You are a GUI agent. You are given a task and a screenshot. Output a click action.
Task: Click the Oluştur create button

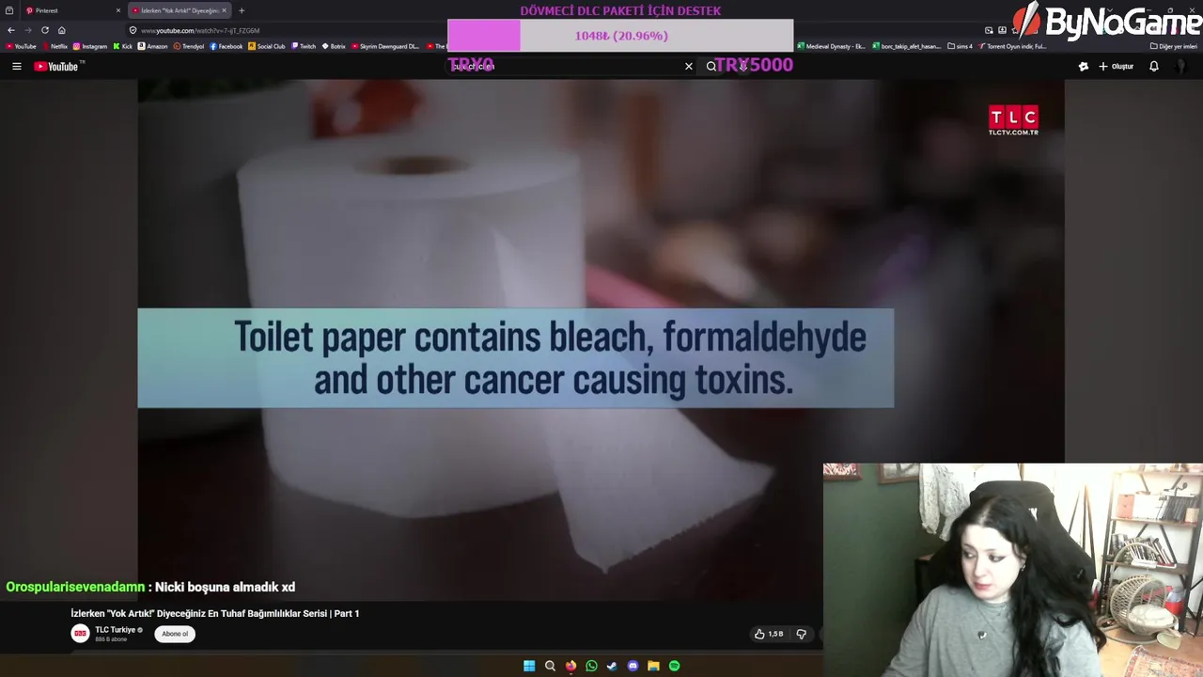pos(1117,66)
